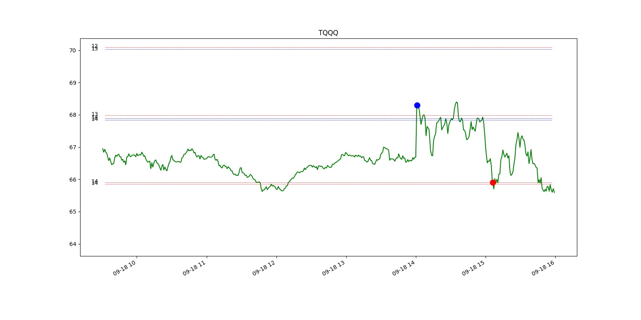Click the y-axis label 65
The image size is (641, 320).
[x=73, y=212]
